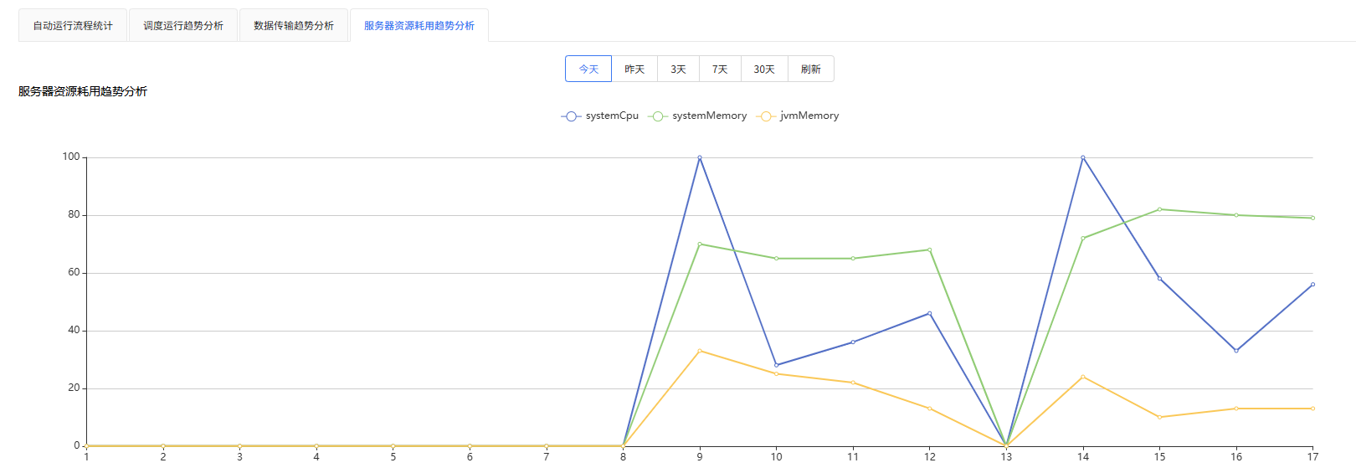Click the systemCpu point at hour 11

853,342
